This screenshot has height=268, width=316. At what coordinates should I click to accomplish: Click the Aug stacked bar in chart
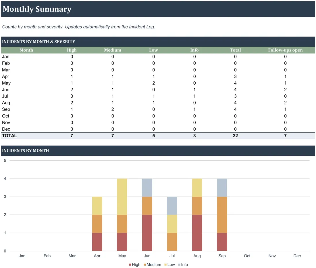pos(197,215)
